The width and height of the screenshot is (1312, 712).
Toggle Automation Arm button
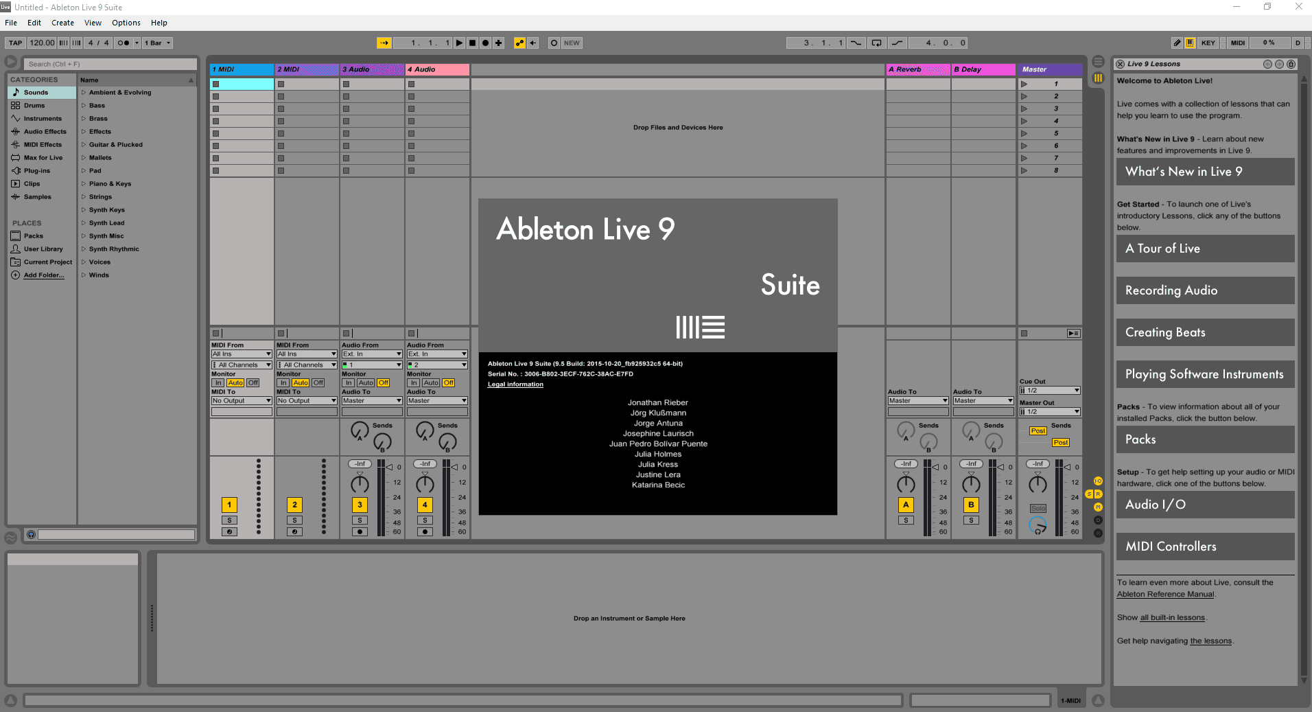coord(519,43)
